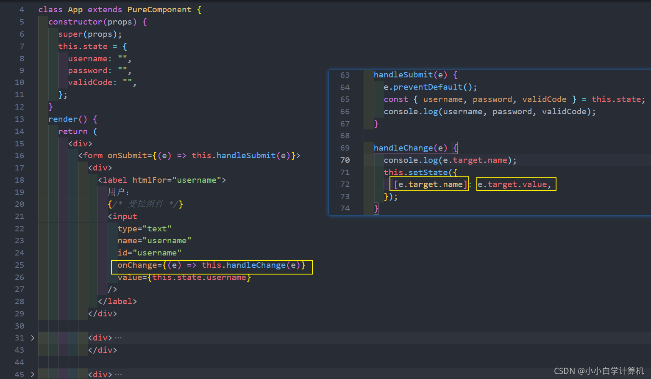This screenshot has height=379, width=651.
Task: Click console.log(username, password, validCode) line
Action: coord(490,112)
